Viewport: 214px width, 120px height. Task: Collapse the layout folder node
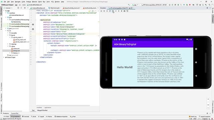point(8,35)
